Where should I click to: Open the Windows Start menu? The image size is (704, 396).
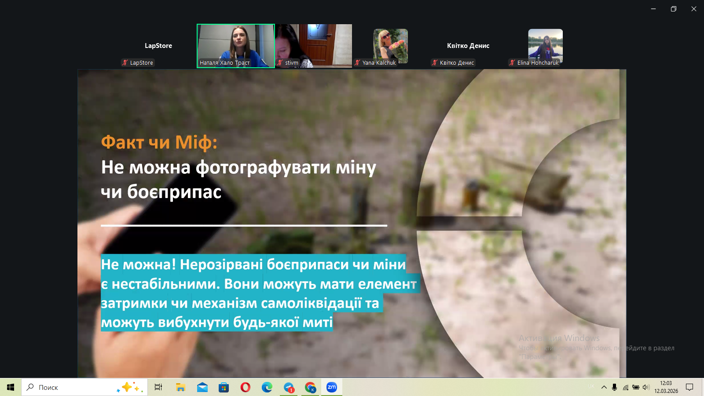[x=11, y=387]
